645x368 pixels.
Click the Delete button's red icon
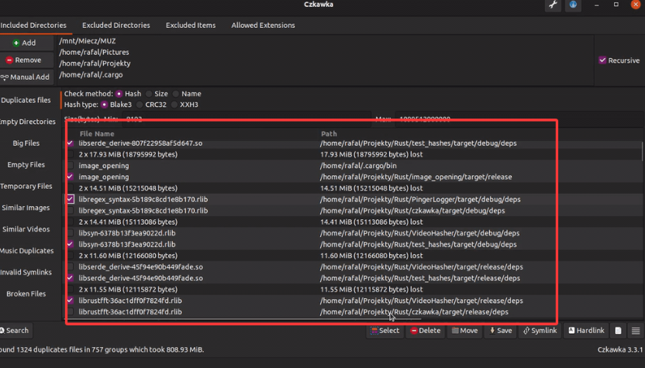click(415, 331)
